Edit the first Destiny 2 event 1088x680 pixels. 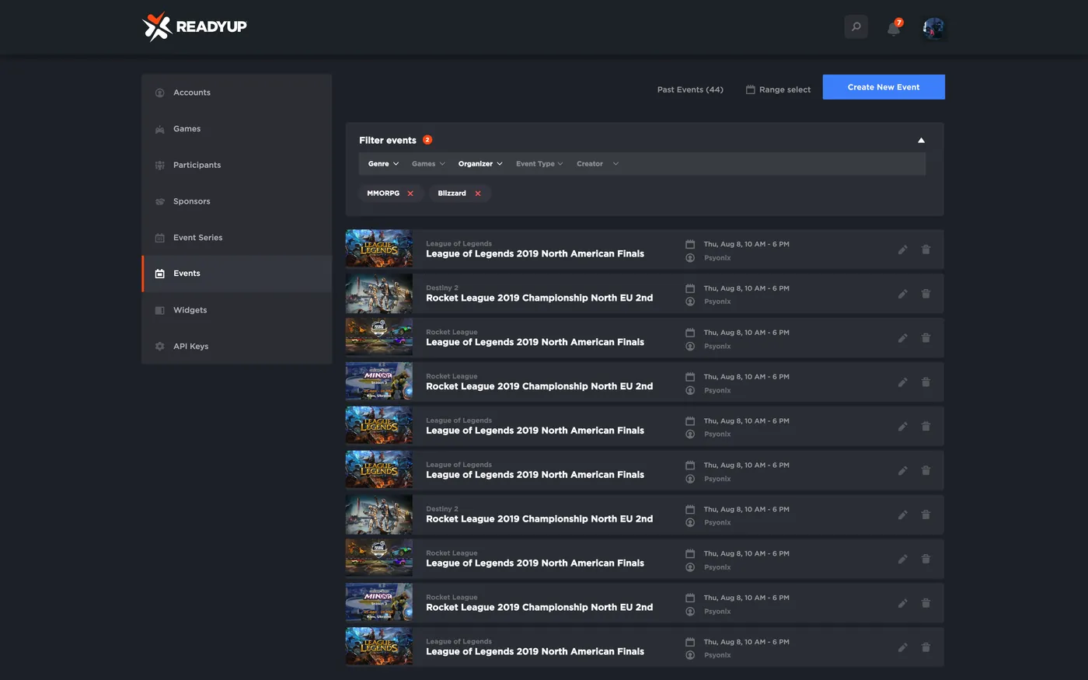click(x=902, y=295)
